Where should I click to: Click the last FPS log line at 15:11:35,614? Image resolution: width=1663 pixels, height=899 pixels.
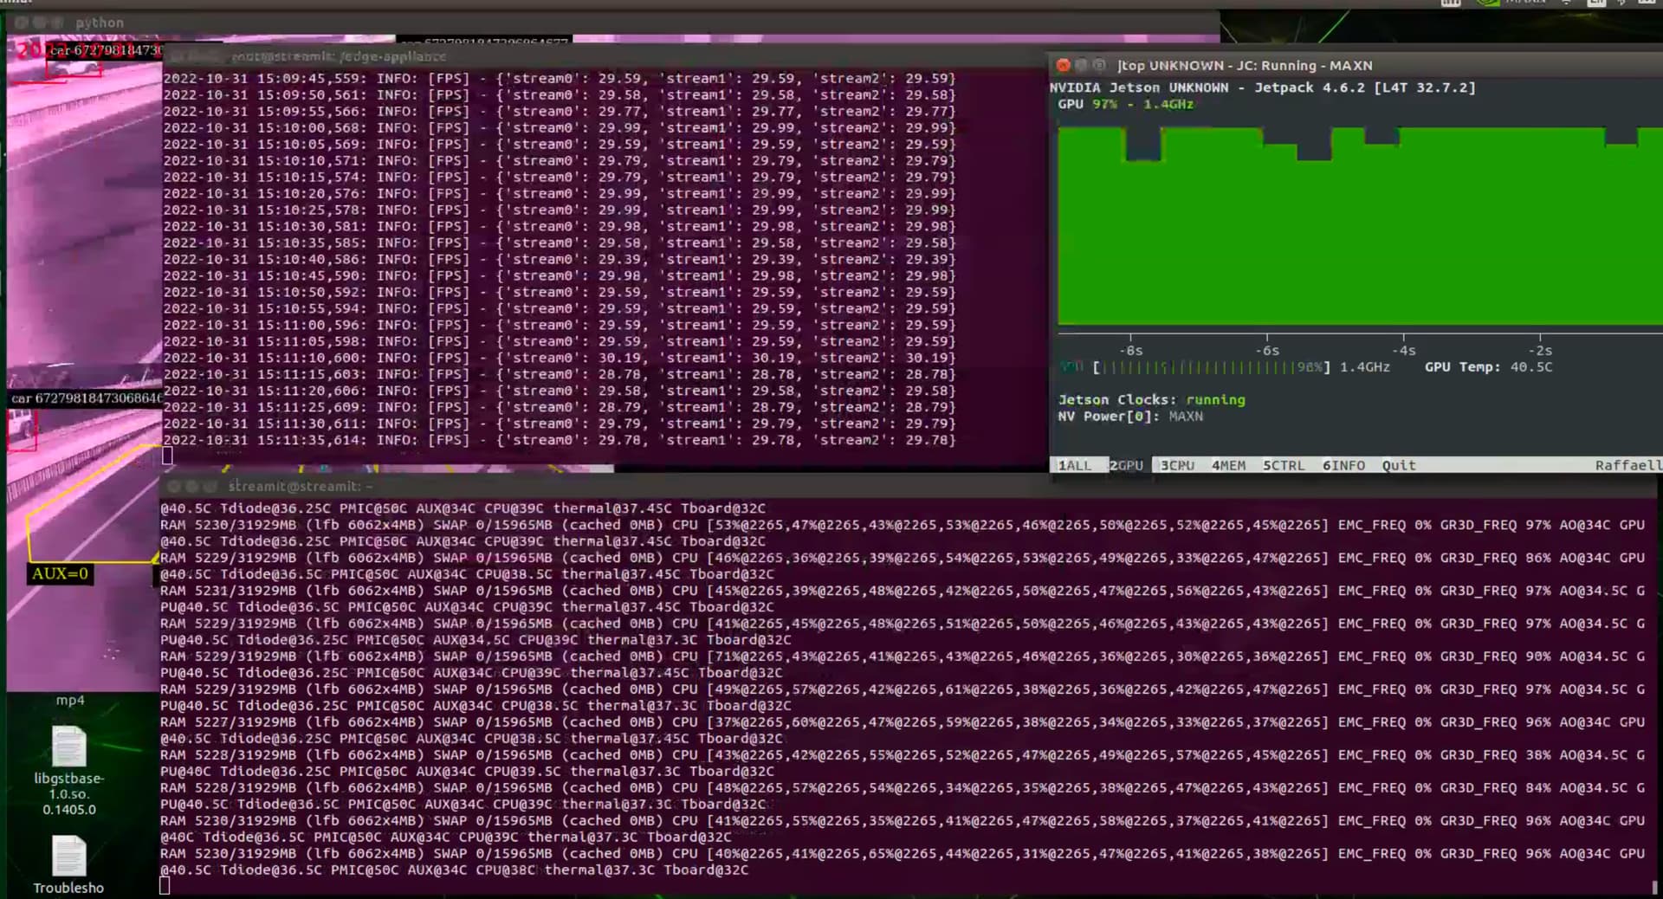pos(559,440)
